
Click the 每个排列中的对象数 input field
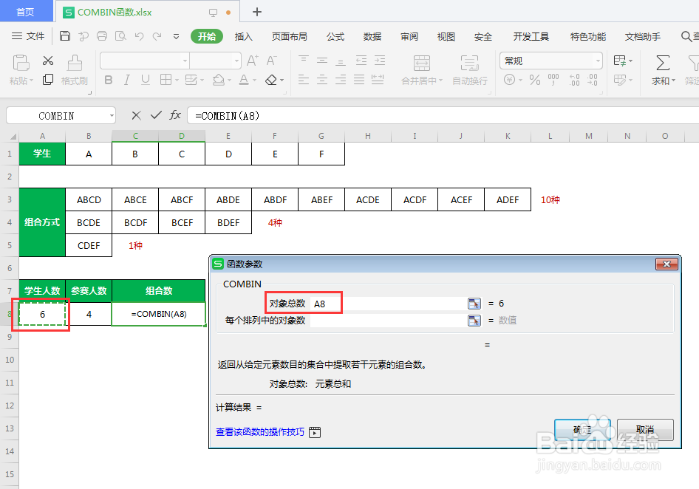click(388, 321)
